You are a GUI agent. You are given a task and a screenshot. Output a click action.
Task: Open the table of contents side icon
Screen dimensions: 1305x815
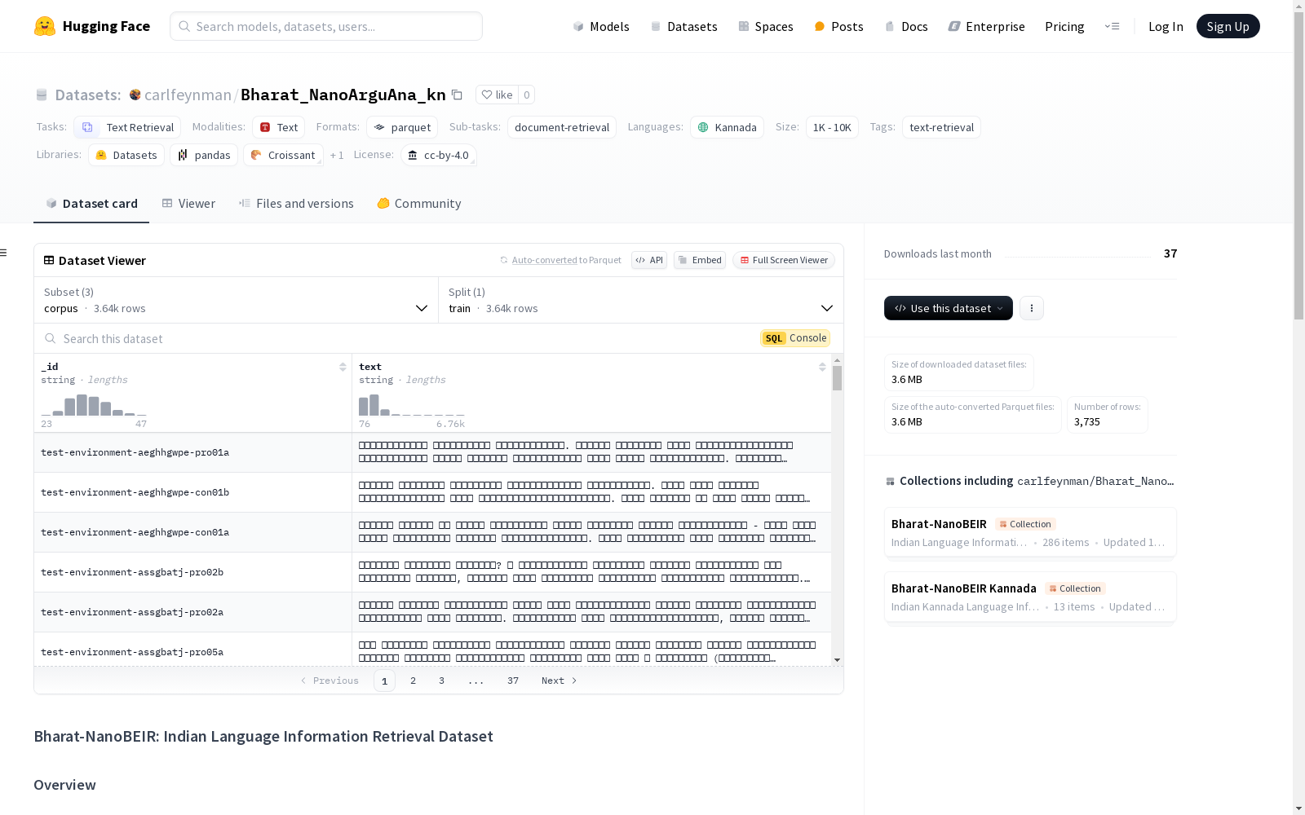tap(4, 253)
